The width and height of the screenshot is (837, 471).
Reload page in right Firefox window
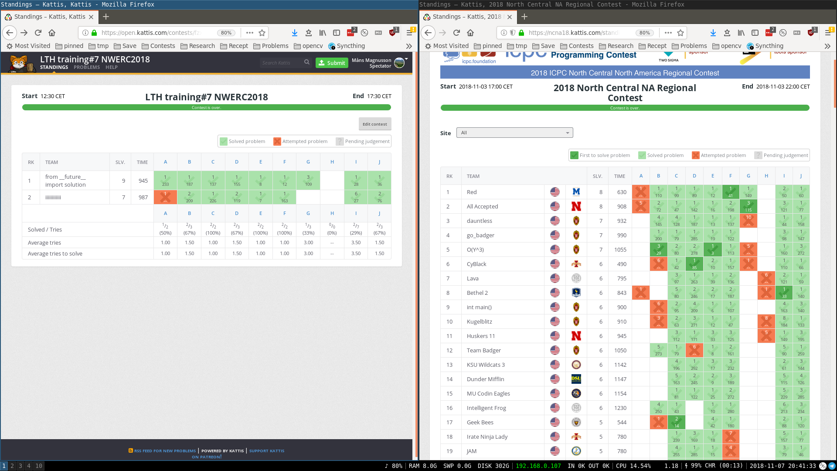[456, 33]
